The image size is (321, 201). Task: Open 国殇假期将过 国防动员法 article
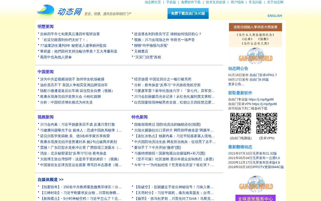pyautogui.click(x=167, y=124)
